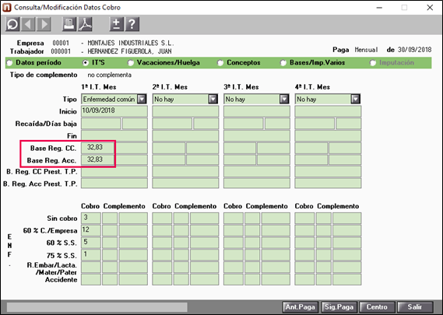Screen dimensions: 443x315
Task: Go to previous record arrow icon
Action: [28, 24]
